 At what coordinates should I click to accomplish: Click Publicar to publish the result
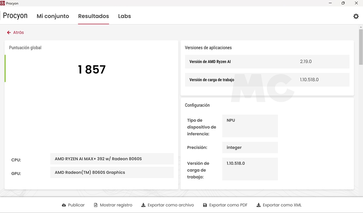click(73, 205)
